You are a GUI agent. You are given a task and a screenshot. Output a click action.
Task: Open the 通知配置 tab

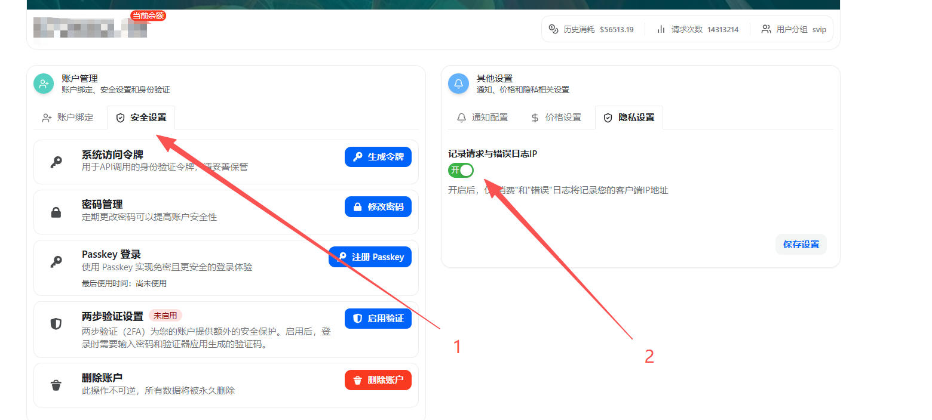click(x=482, y=118)
